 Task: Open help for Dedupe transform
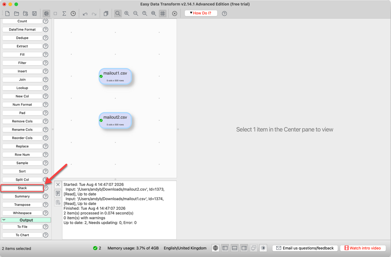click(x=46, y=38)
